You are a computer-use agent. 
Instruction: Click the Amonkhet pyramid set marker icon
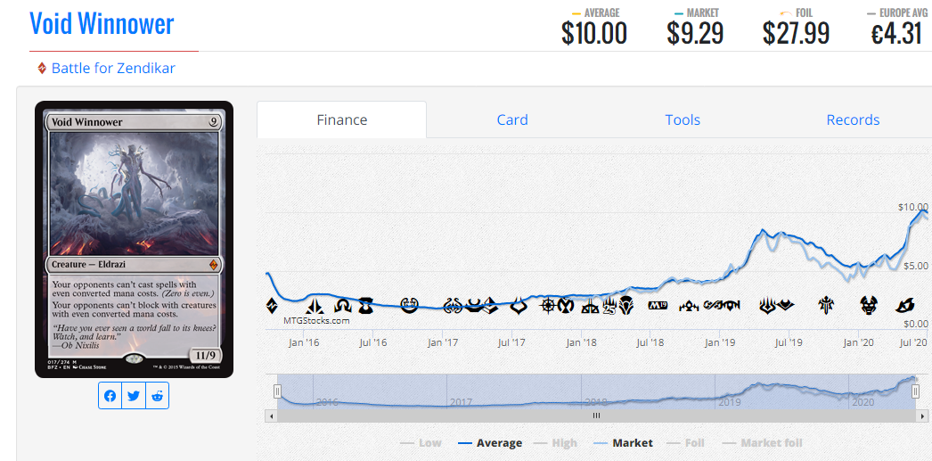492,306
